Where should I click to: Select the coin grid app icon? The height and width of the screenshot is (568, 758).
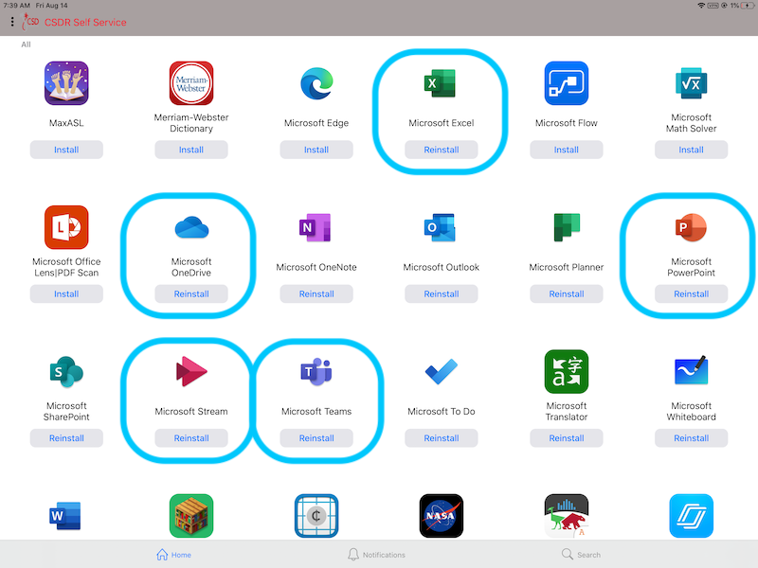(316, 515)
